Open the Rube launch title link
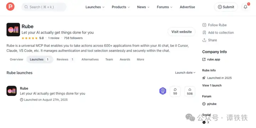 [24, 88]
